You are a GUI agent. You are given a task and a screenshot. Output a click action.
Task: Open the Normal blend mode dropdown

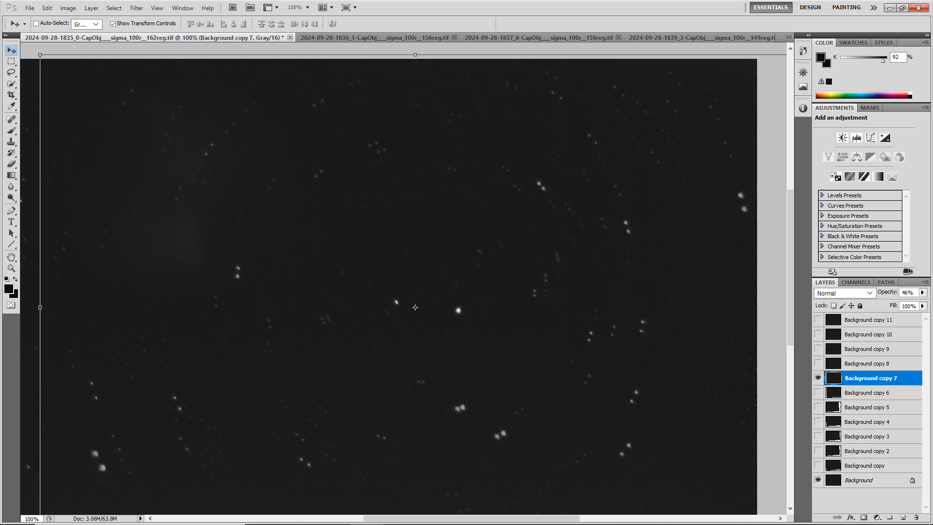click(x=845, y=293)
